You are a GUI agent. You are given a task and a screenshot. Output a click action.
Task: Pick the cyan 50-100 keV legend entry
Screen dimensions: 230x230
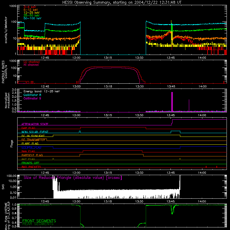32,18
